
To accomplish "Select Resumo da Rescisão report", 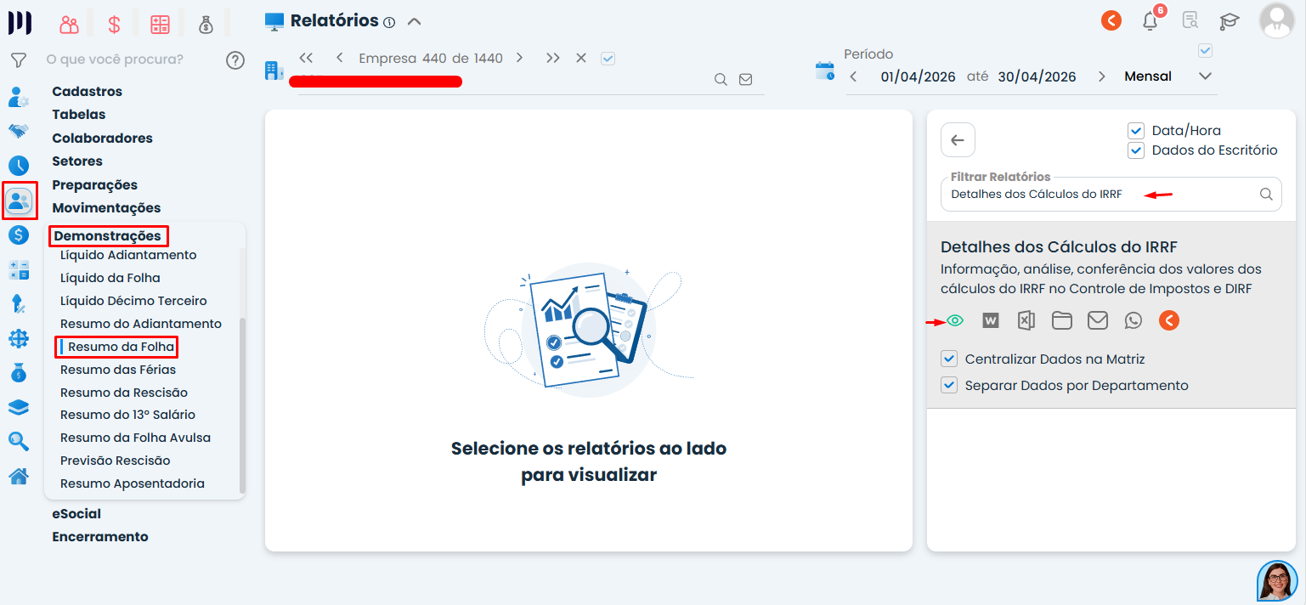I will [x=124, y=393].
